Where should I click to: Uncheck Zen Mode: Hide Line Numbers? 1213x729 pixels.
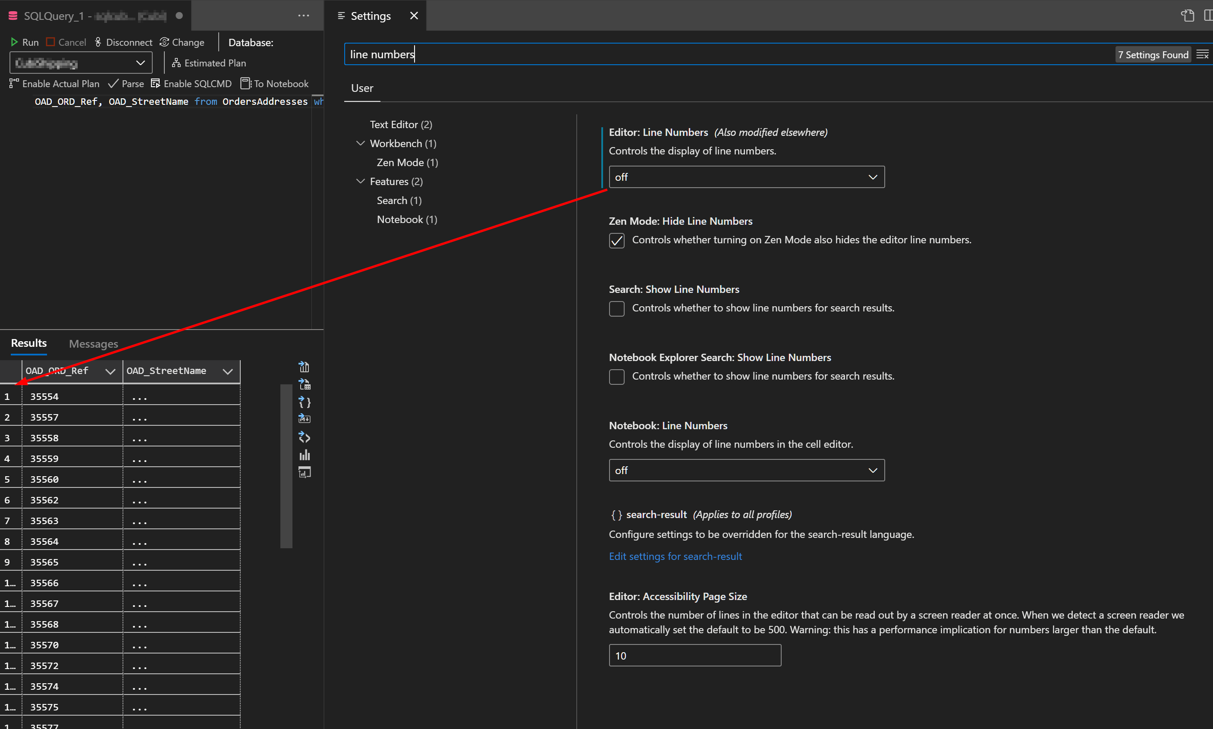616,240
